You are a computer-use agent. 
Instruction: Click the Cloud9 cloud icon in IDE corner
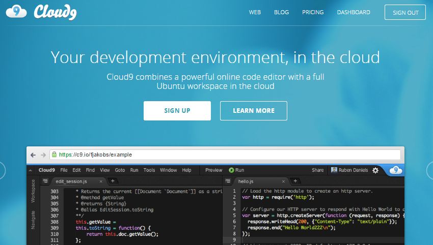click(x=396, y=170)
